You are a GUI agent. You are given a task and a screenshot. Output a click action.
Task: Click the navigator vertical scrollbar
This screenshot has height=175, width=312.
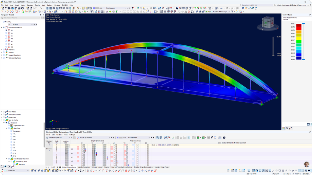click(44, 135)
